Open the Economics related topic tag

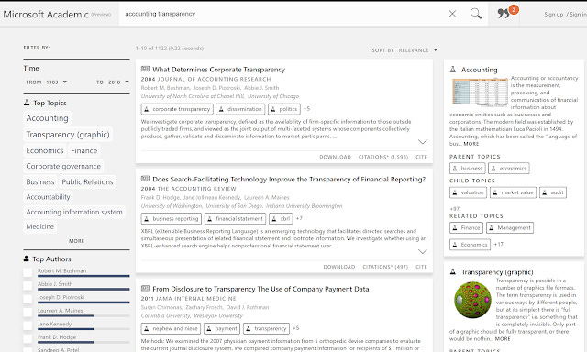(x=470, y=245)
